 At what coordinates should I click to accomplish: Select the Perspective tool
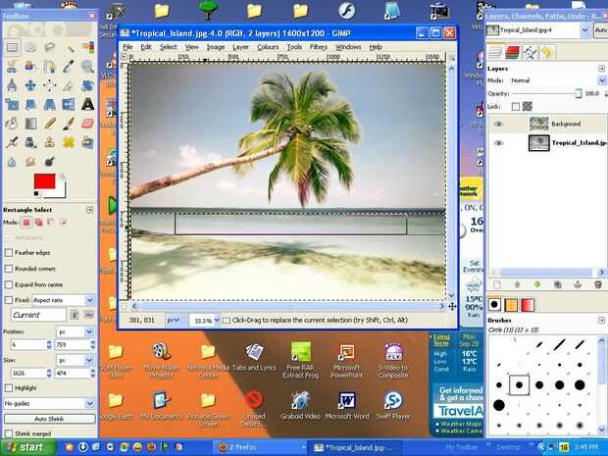click(x=50, y=104)
